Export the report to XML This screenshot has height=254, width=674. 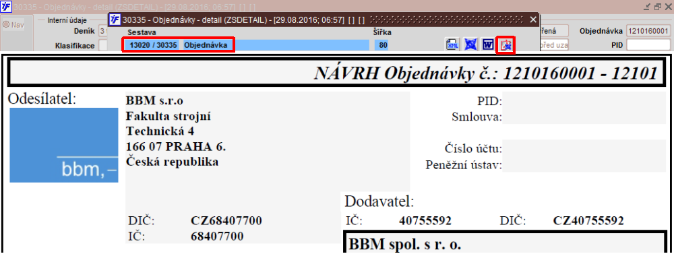[x=453, y=44]
